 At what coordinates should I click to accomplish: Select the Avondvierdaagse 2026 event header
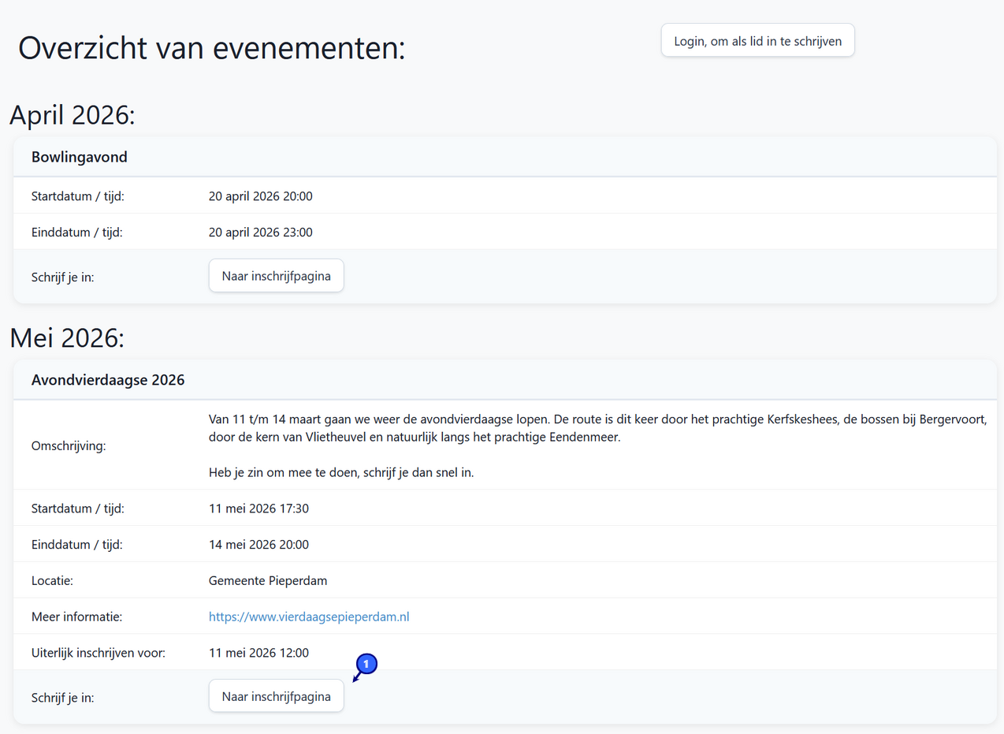click(x=108, y=379)
